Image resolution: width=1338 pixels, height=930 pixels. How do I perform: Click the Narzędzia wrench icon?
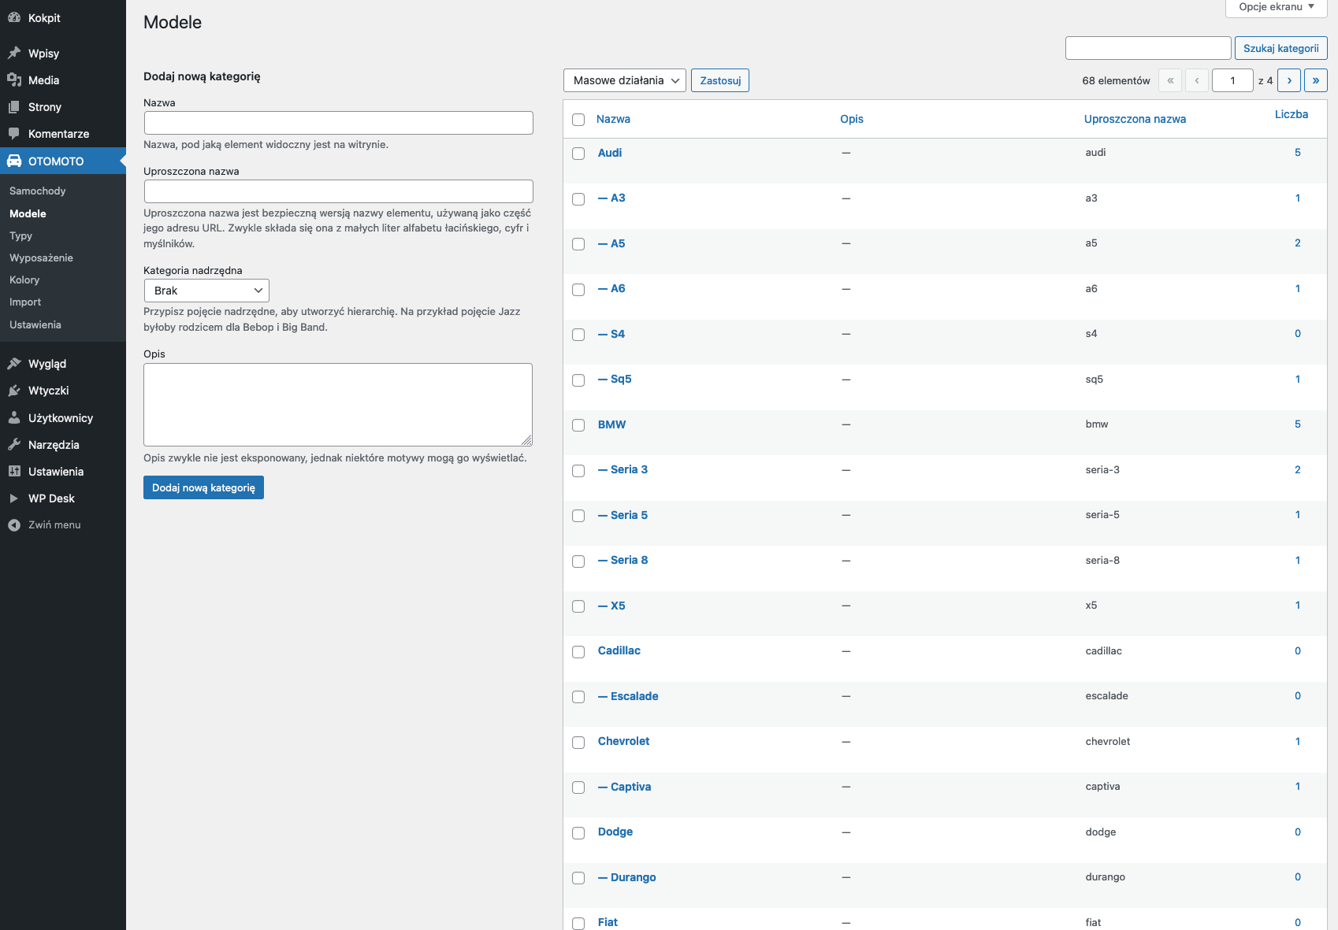(x=14, y=445)
